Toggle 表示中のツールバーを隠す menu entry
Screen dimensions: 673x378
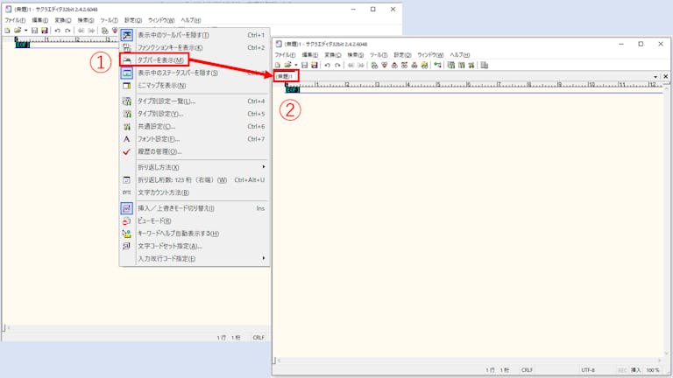pyautogui.click(x=195, y=35)
